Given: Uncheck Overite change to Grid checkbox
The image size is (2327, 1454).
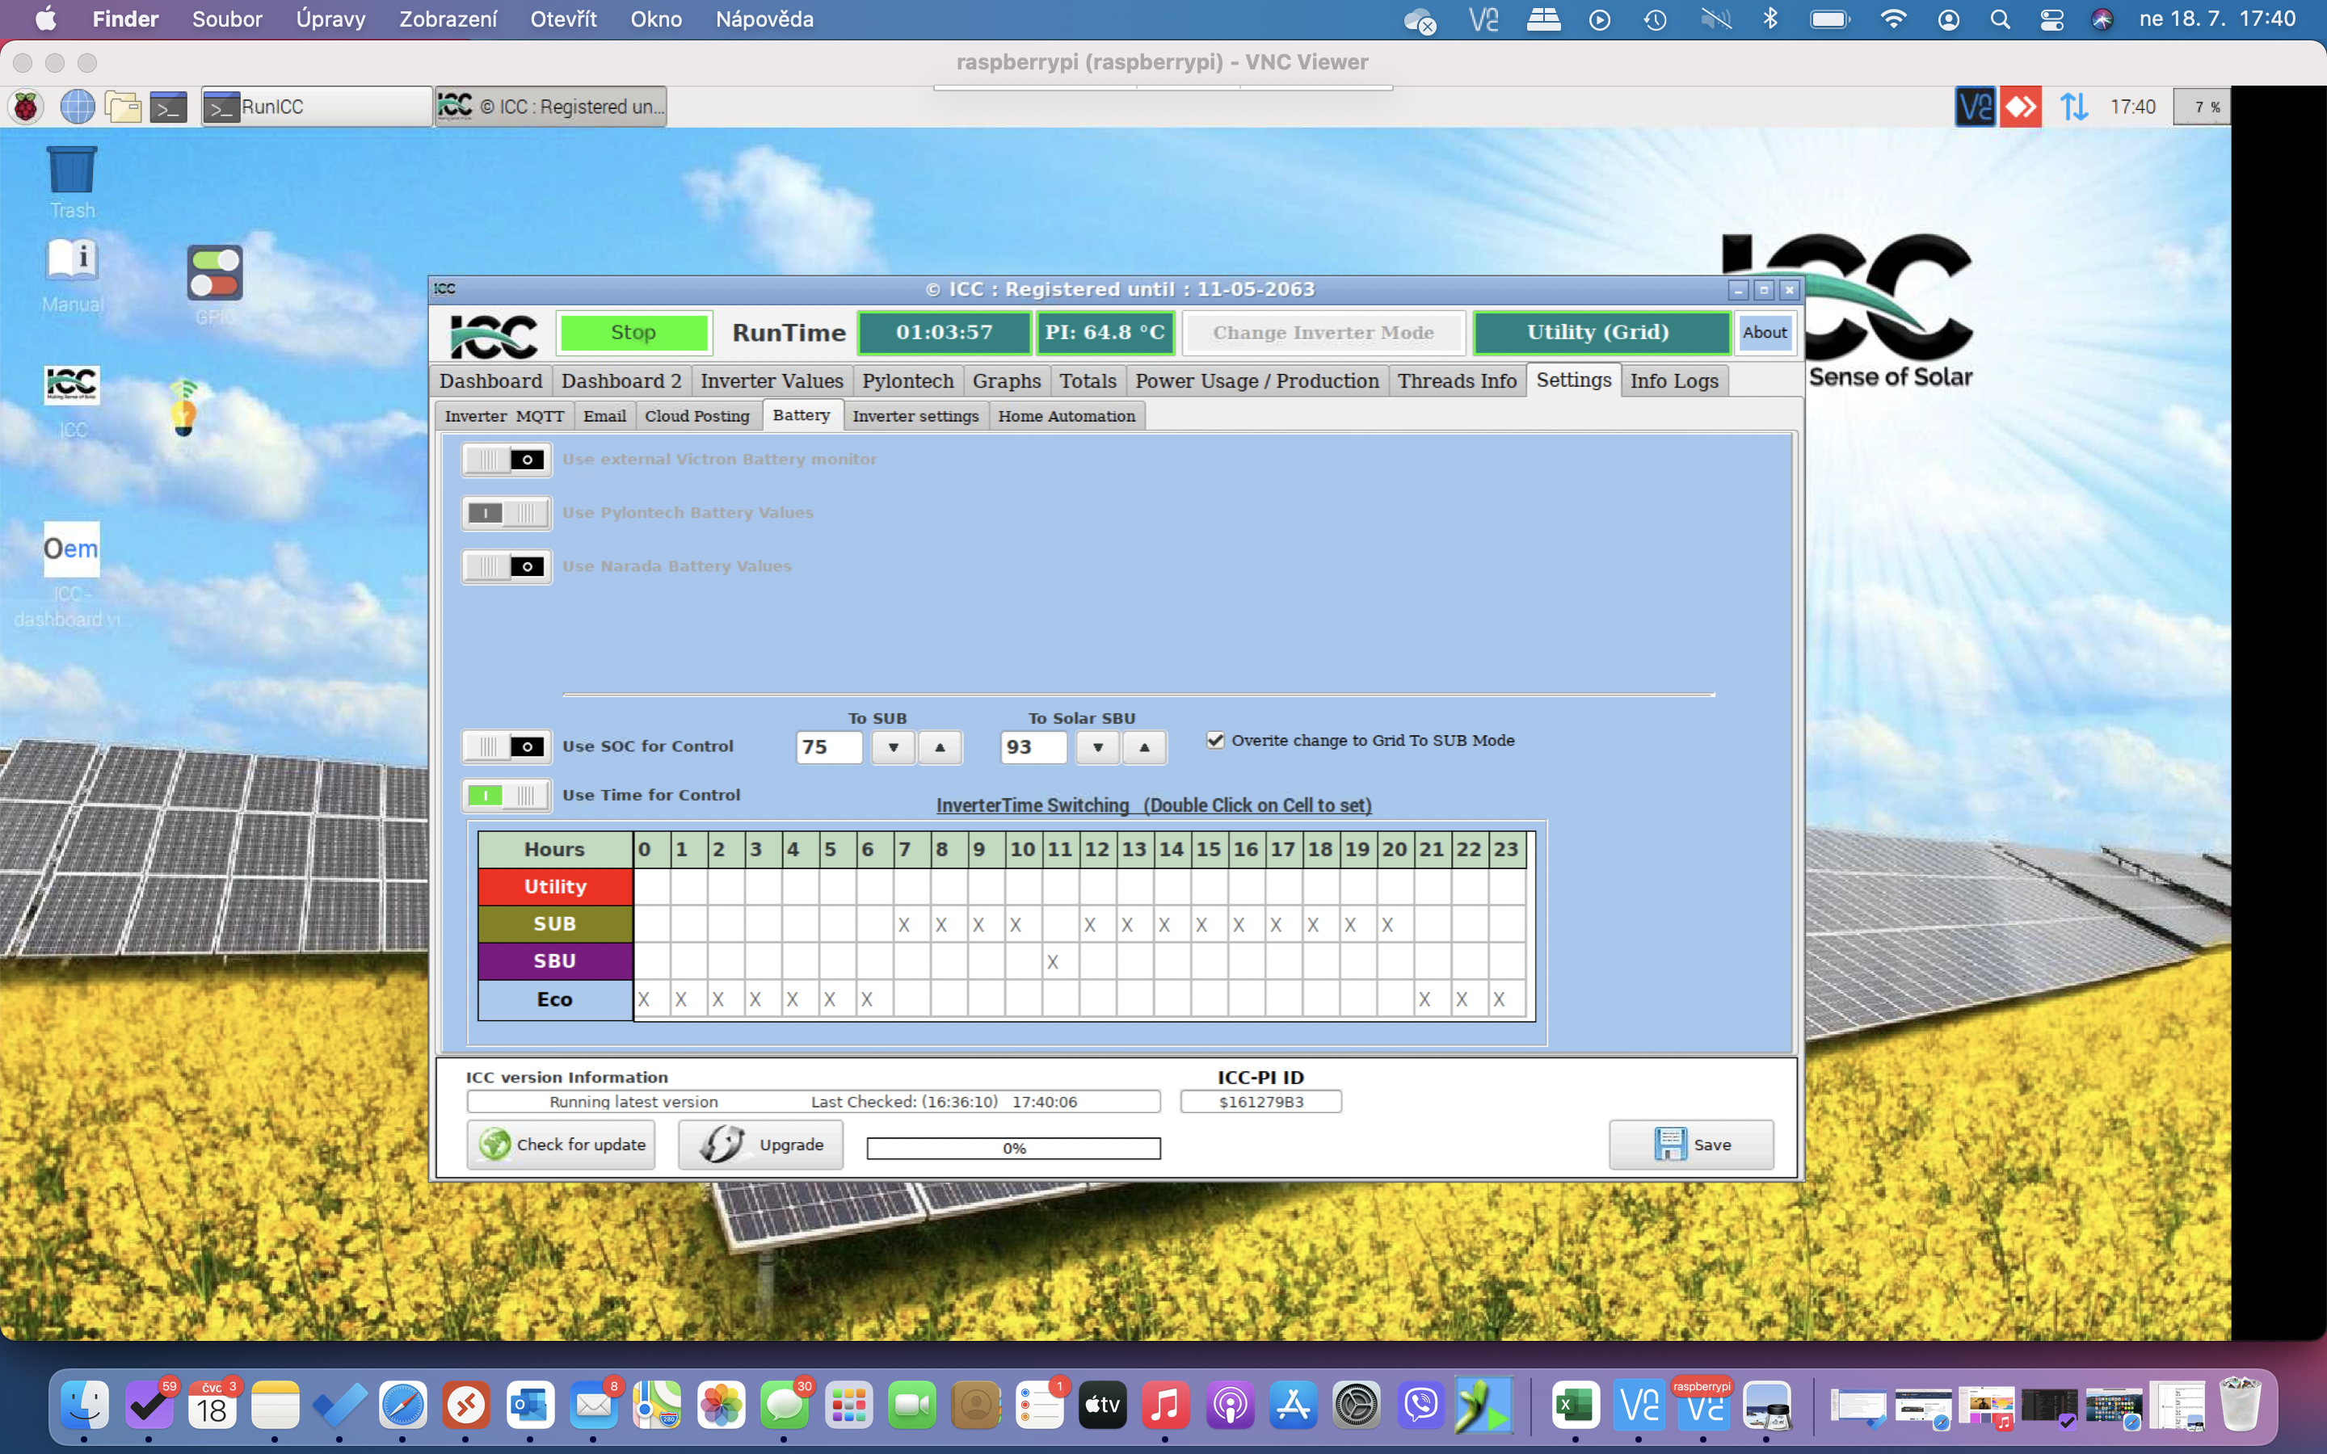Looking at the screenshot, I should (x=1215, y=741).
